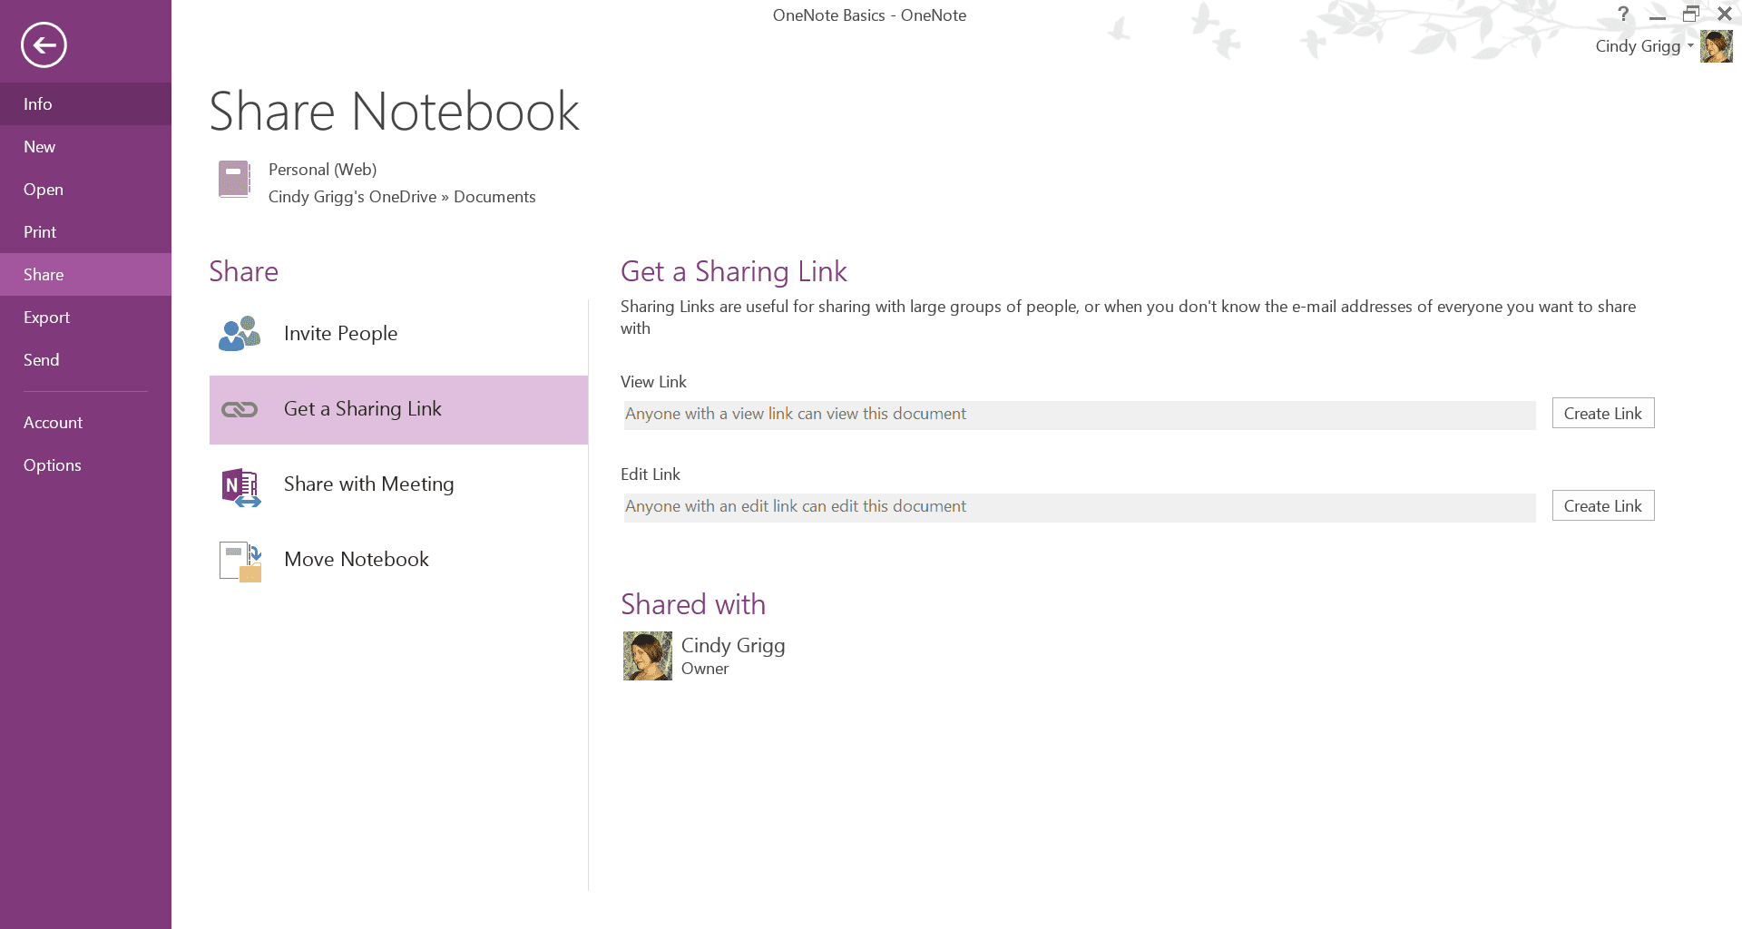Open Help with the question mark icon
The width and height of the screenshot is (1742, 929).
[1624, 14]
